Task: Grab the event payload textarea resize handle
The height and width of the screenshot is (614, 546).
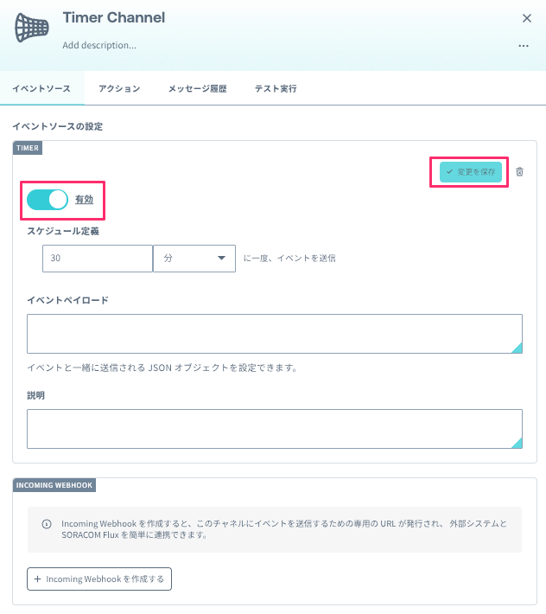Action: tap(517, 349)
